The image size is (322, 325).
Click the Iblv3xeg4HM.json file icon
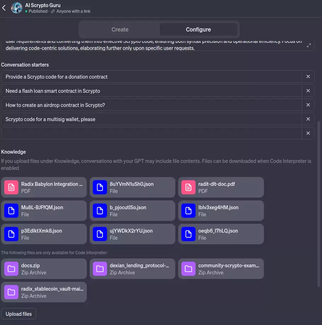point(188,211)
